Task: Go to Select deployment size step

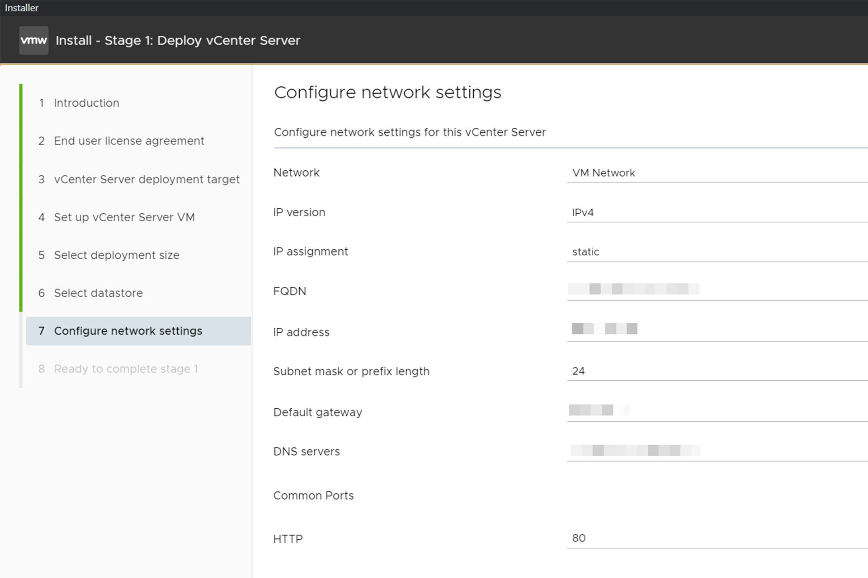Action: coord(109,255)
